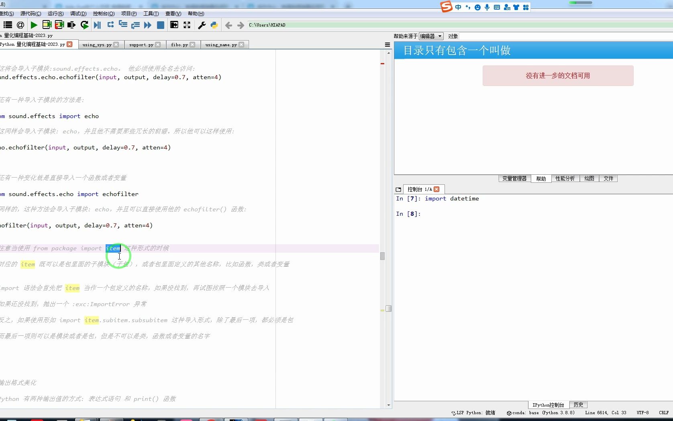Close the 控制台 1/A console tab

point(436,189)
